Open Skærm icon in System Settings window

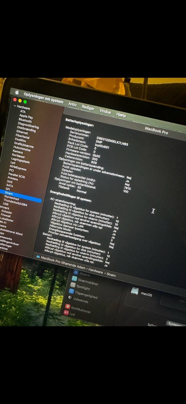(x=76, y=272)
